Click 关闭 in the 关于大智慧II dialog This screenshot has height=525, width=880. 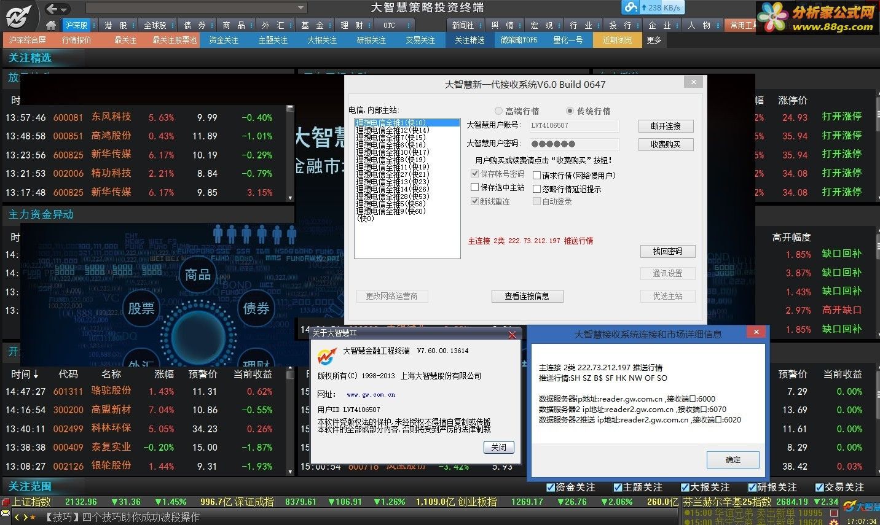498,448
